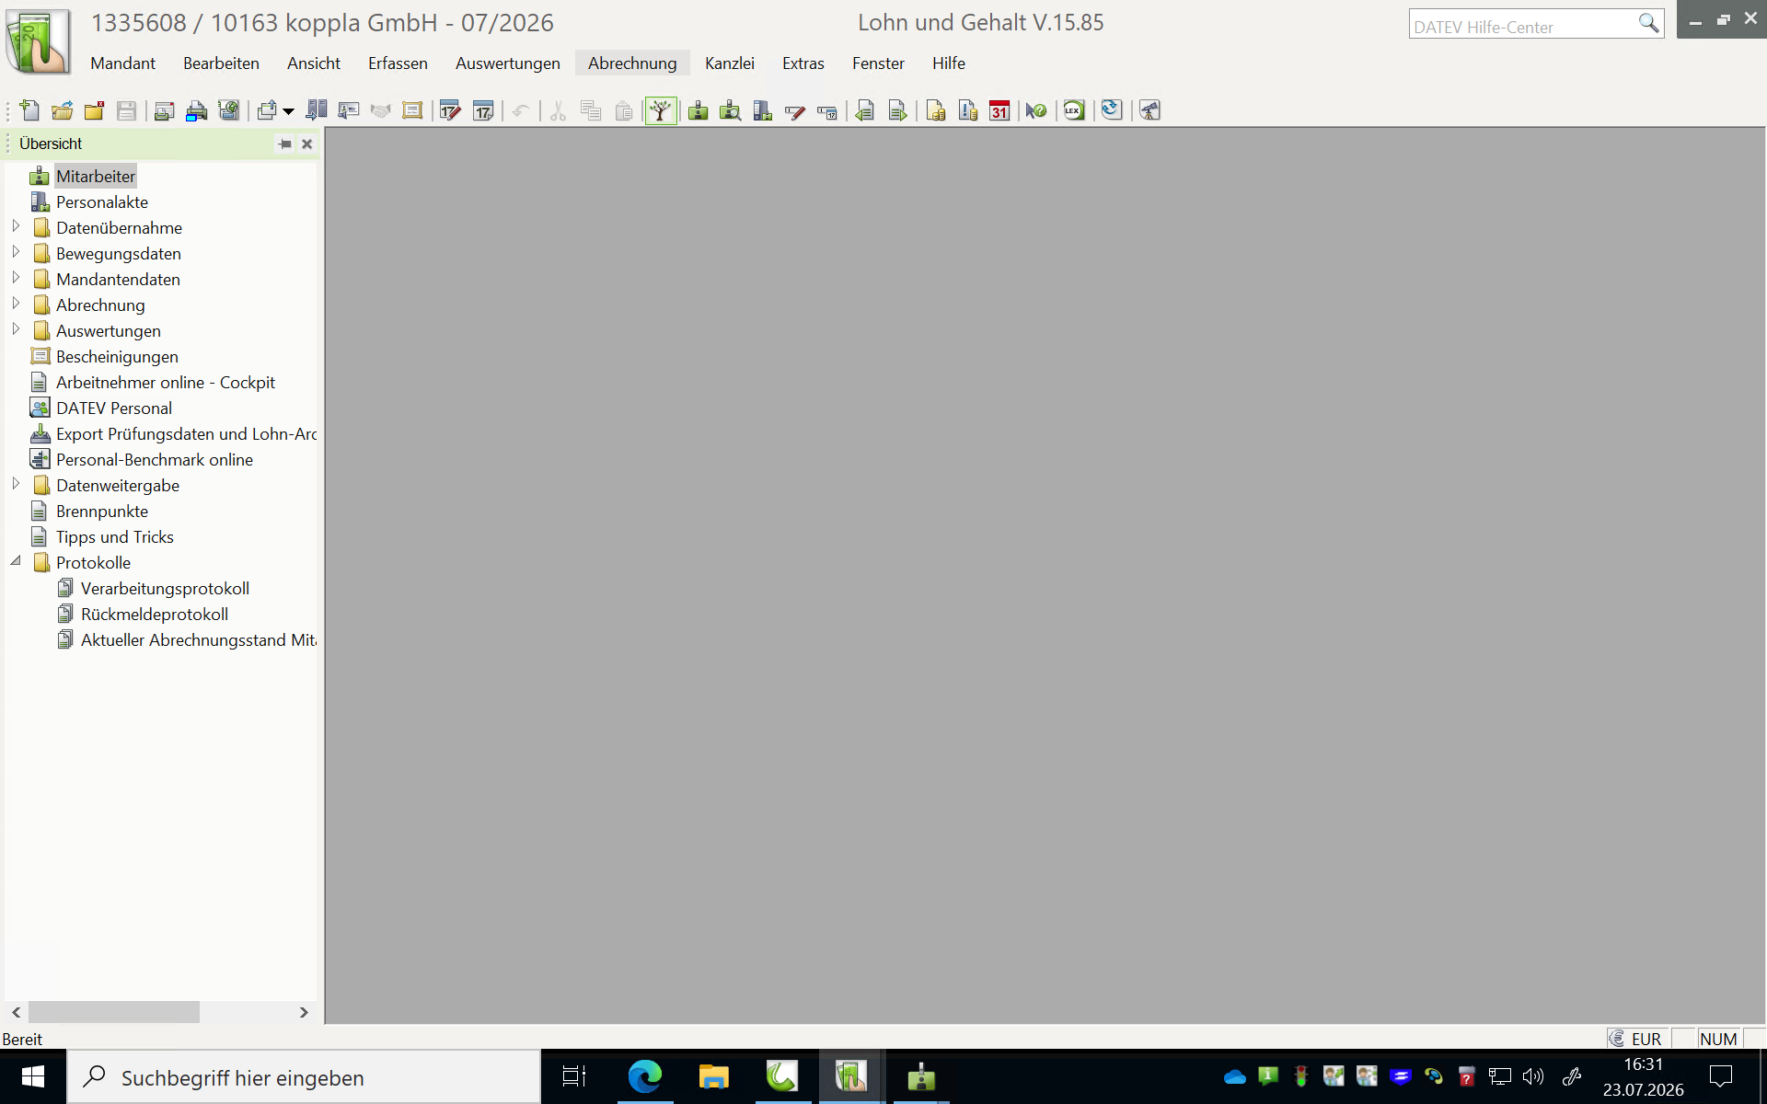
Task: Open Arbeitnehmer online - Cockpit
Action: [x=166, y=383]
